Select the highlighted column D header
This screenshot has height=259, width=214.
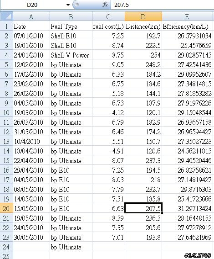pos(143,16)
